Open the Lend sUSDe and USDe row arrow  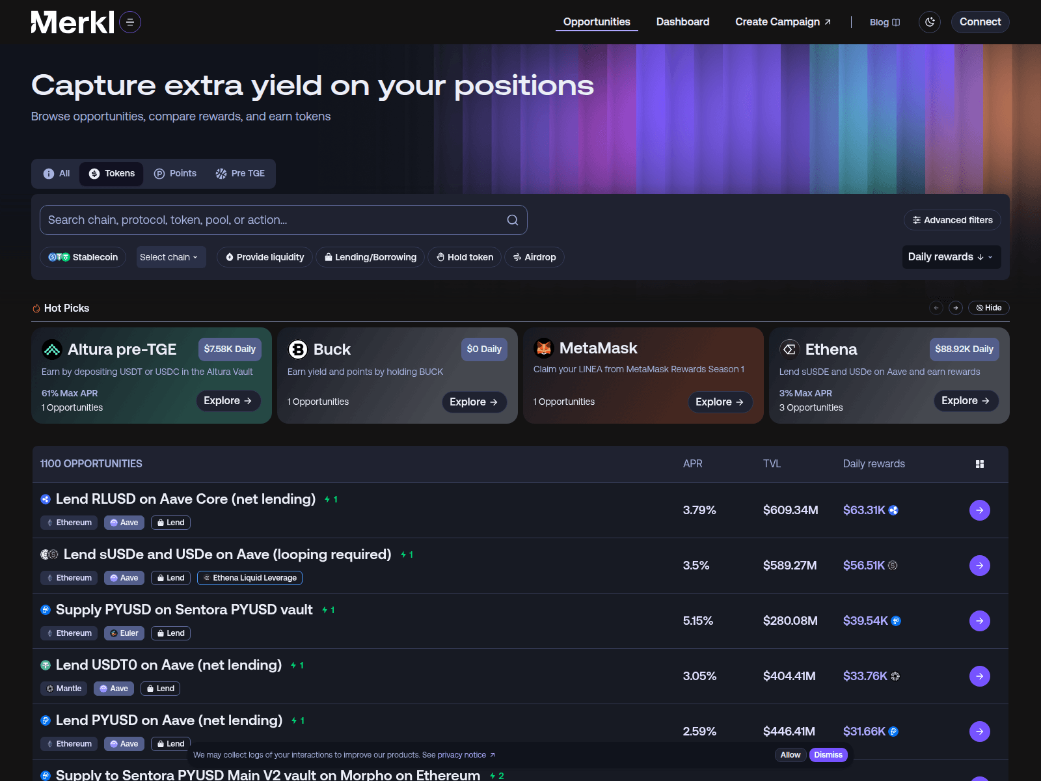pyautogui.click(x=980, y=566)
